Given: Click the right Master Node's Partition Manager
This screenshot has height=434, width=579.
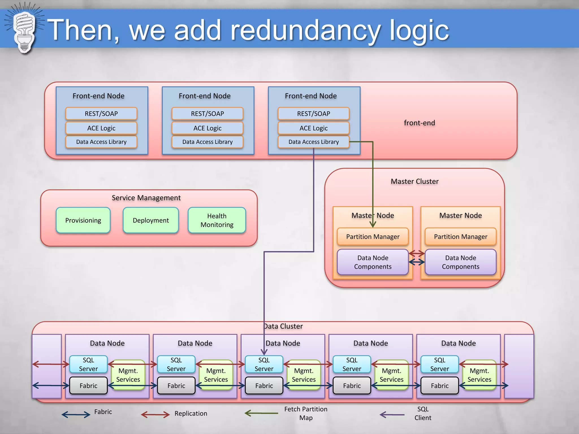Looking at the screenshot, I should [x=461, y=236].
